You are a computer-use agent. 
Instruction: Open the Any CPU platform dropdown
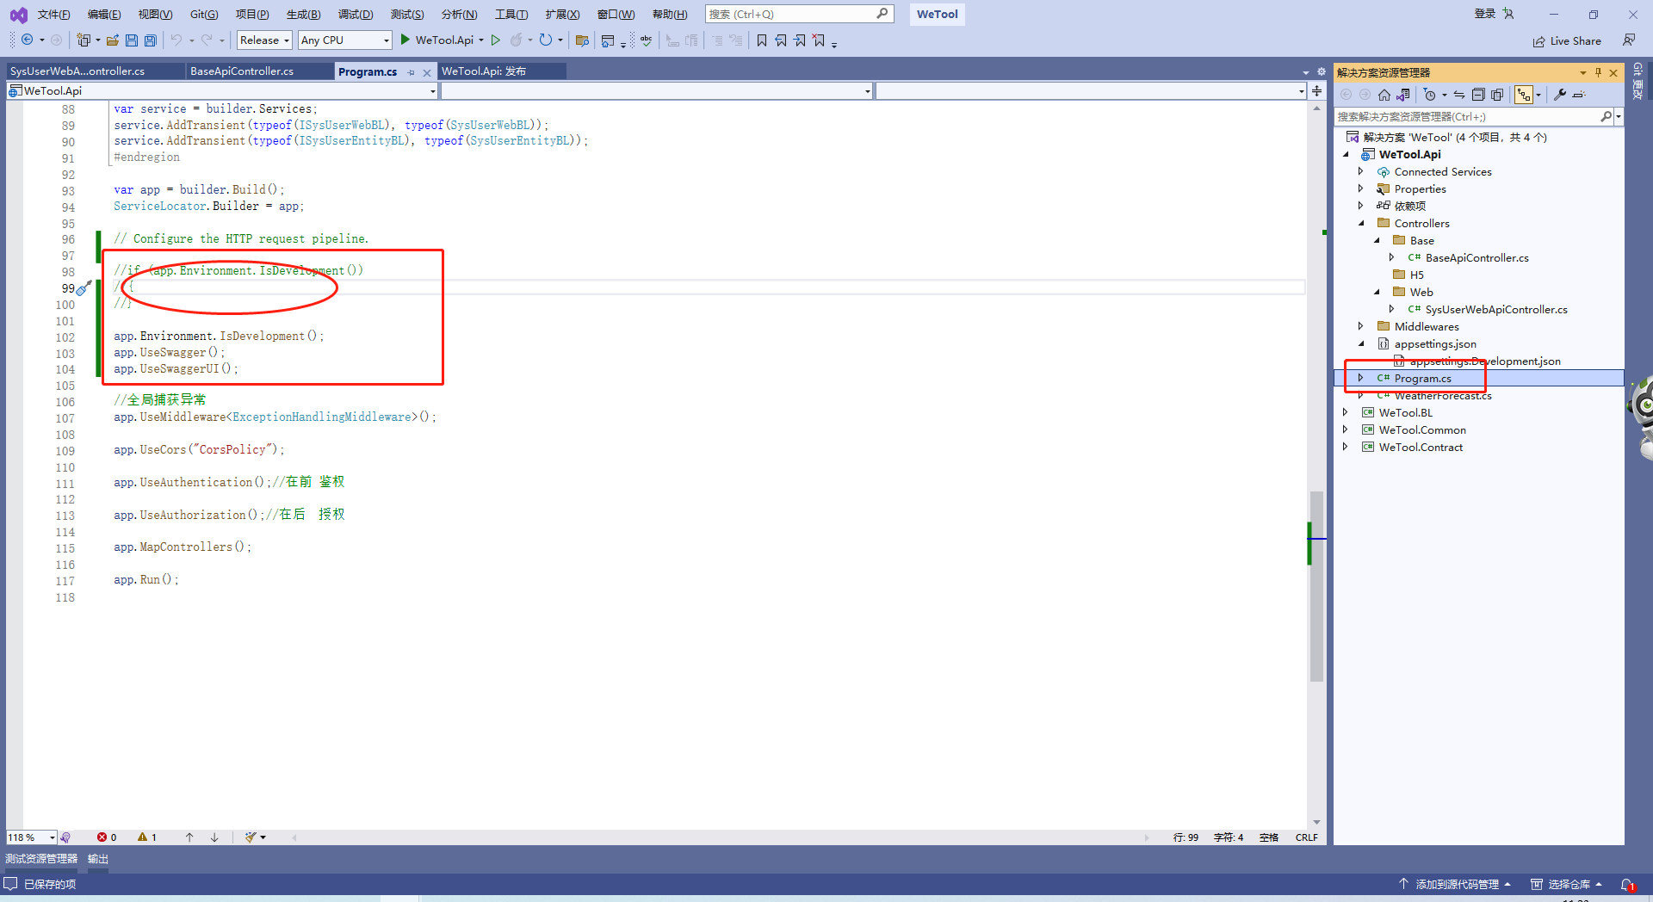click(x=344, y=40)
